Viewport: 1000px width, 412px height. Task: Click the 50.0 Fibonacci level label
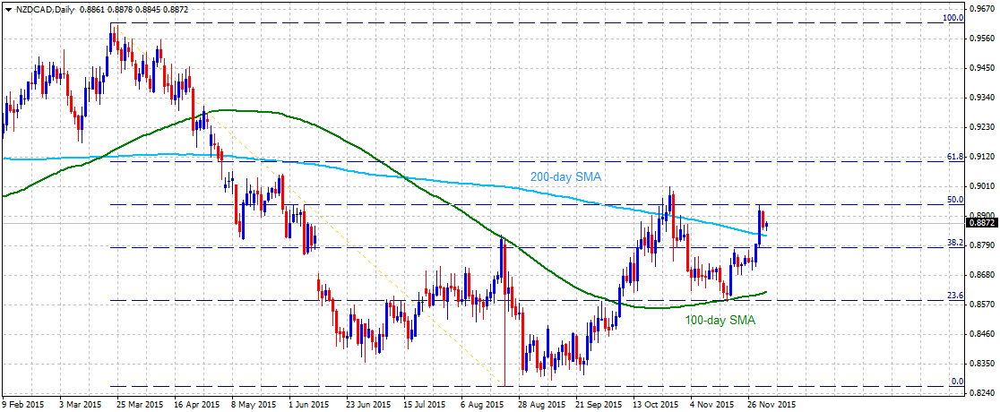[954, 199]
